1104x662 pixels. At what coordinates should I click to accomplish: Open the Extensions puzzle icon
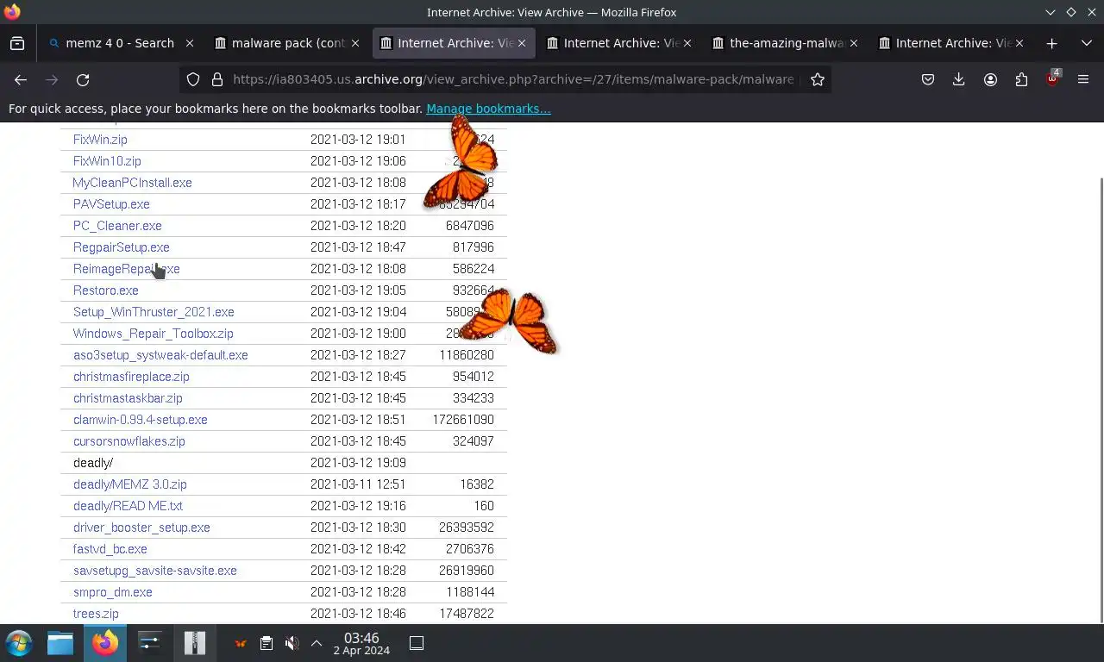tap(1021, 79)
